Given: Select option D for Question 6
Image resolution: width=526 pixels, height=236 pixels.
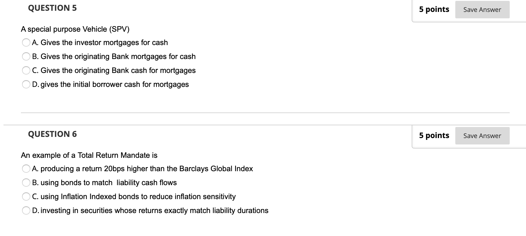Looking at the screenshot, I should click(26, 210).
